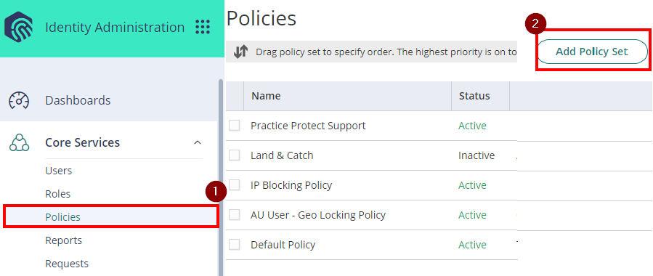Click the drag policy set hint text

point(386,52)
